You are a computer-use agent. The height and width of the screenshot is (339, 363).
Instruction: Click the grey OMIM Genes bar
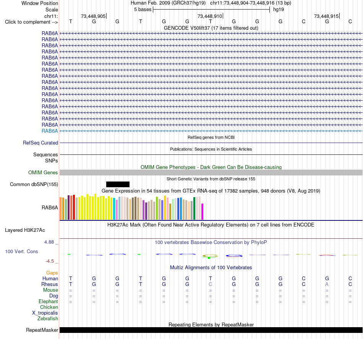coord(211,173)
